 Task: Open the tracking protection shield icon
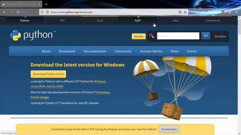pos(42,12)
